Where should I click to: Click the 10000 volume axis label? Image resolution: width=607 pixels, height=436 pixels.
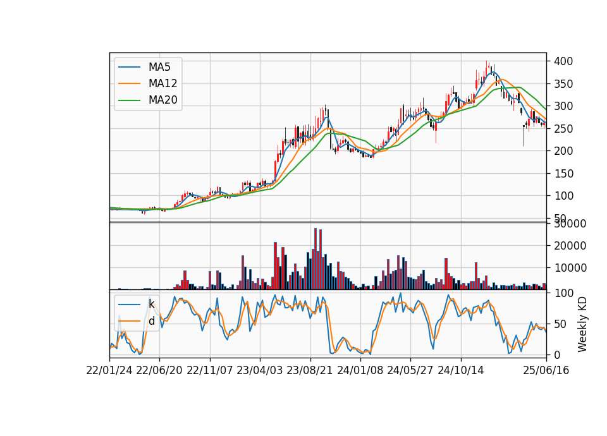[x=570, y=268]
